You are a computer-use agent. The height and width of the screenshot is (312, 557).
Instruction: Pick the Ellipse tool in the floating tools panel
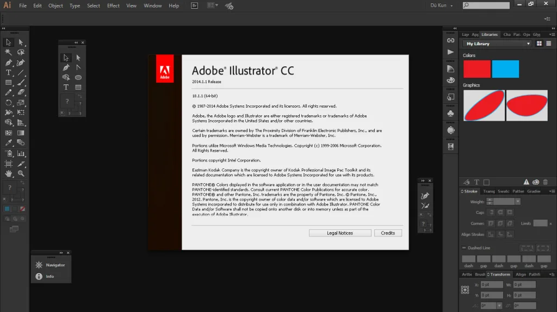tap(78, 77)
